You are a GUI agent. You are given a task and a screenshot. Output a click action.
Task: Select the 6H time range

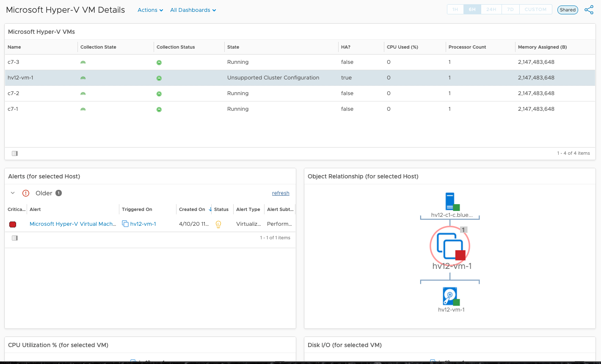click(x=472, y=9)
